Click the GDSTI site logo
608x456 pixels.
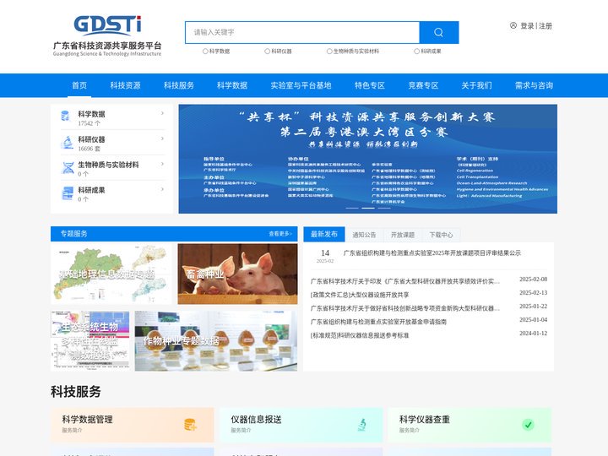pos(107,36)
